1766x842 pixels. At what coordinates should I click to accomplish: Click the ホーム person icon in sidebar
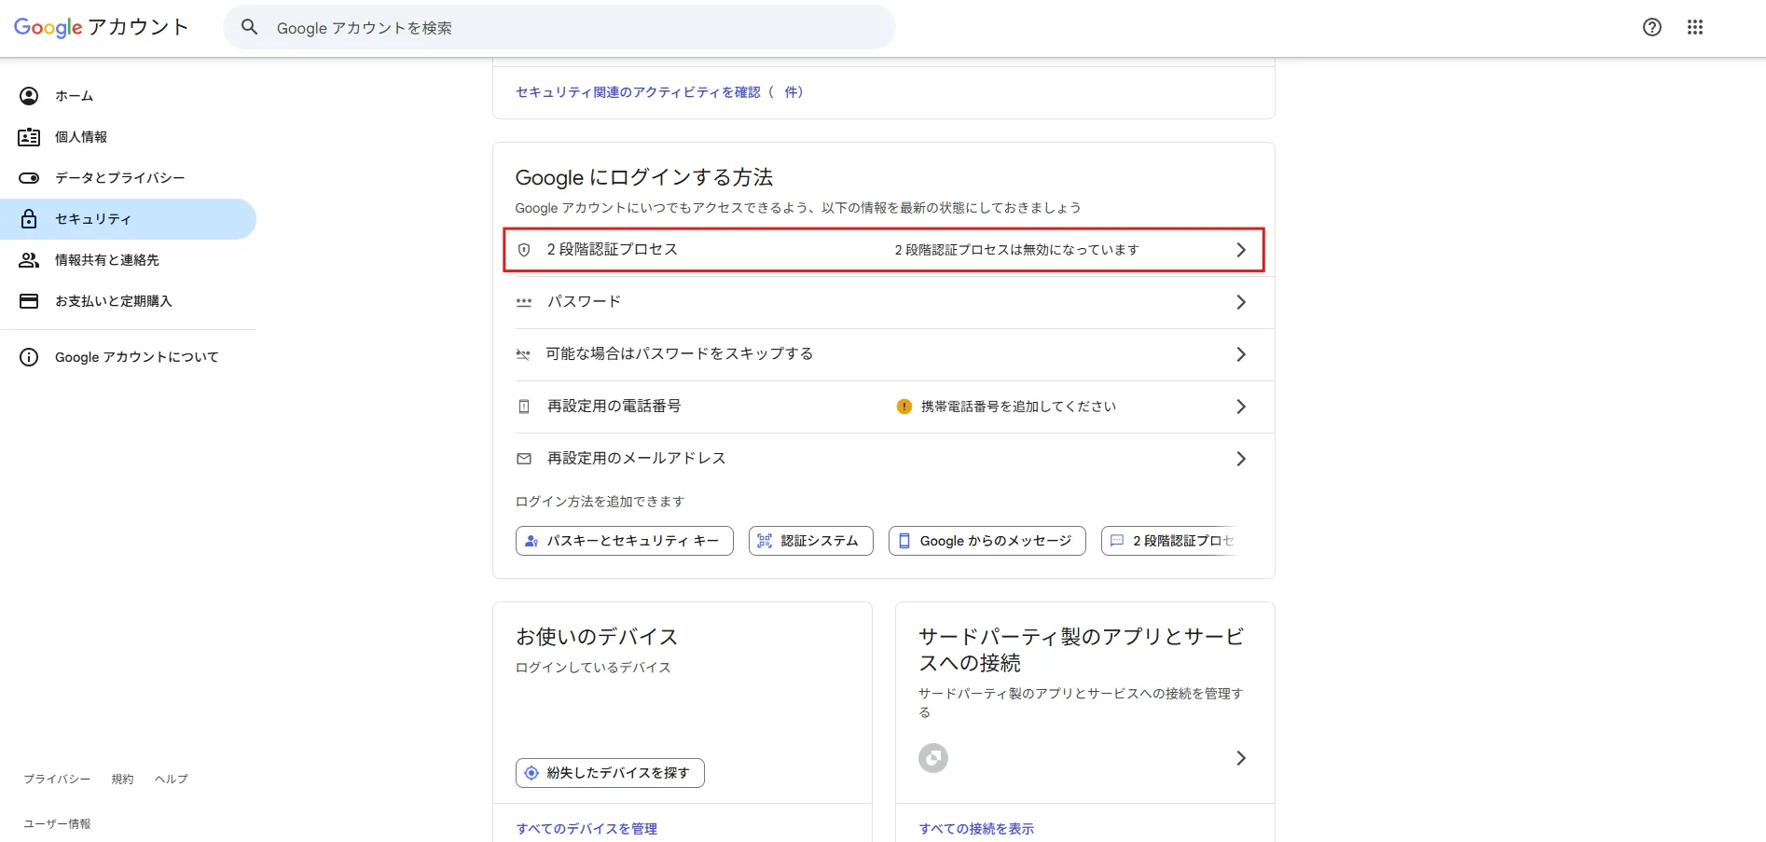(29, 96)
